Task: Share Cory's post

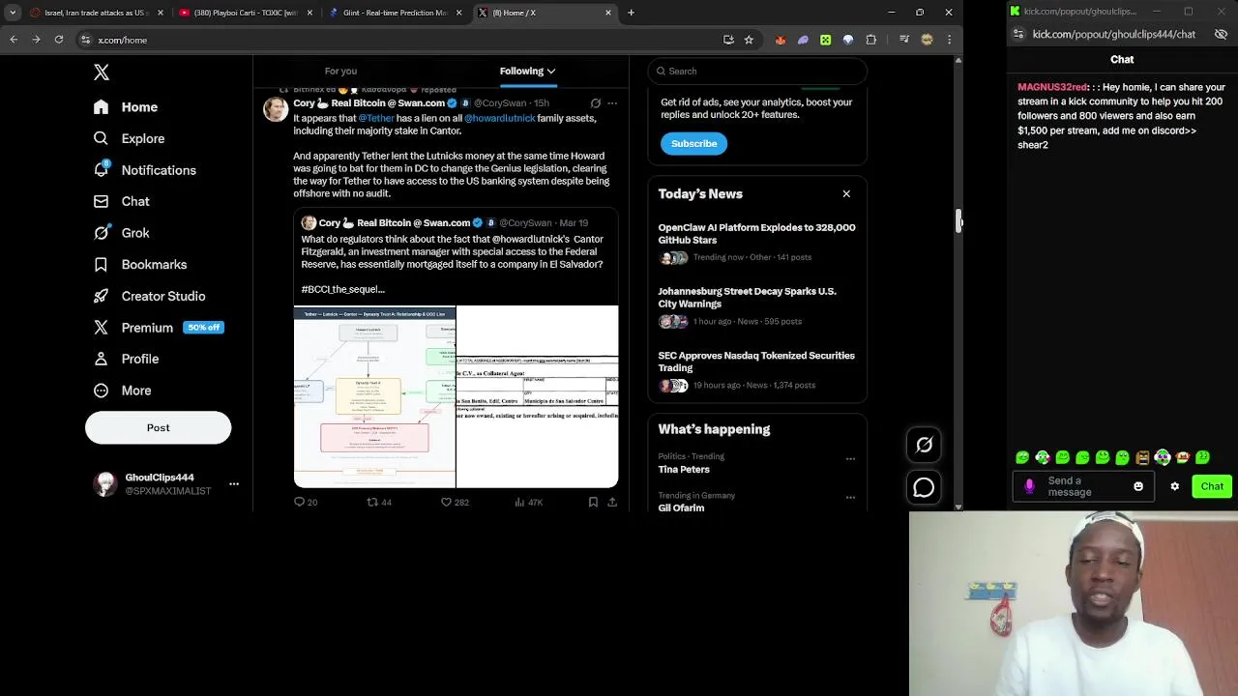Action: pos(612,503)
